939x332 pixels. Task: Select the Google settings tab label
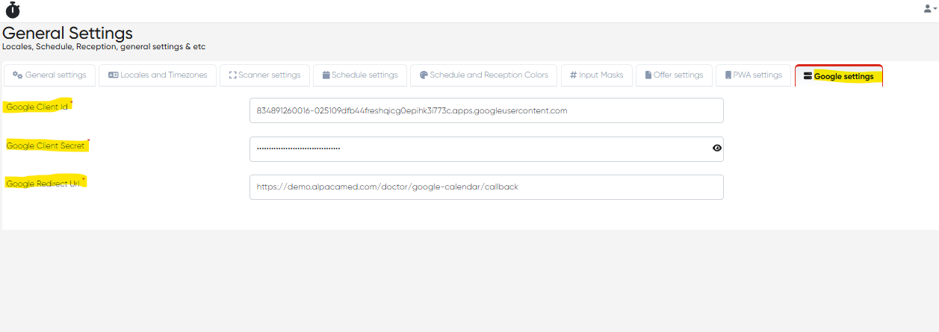click(843, 76)
